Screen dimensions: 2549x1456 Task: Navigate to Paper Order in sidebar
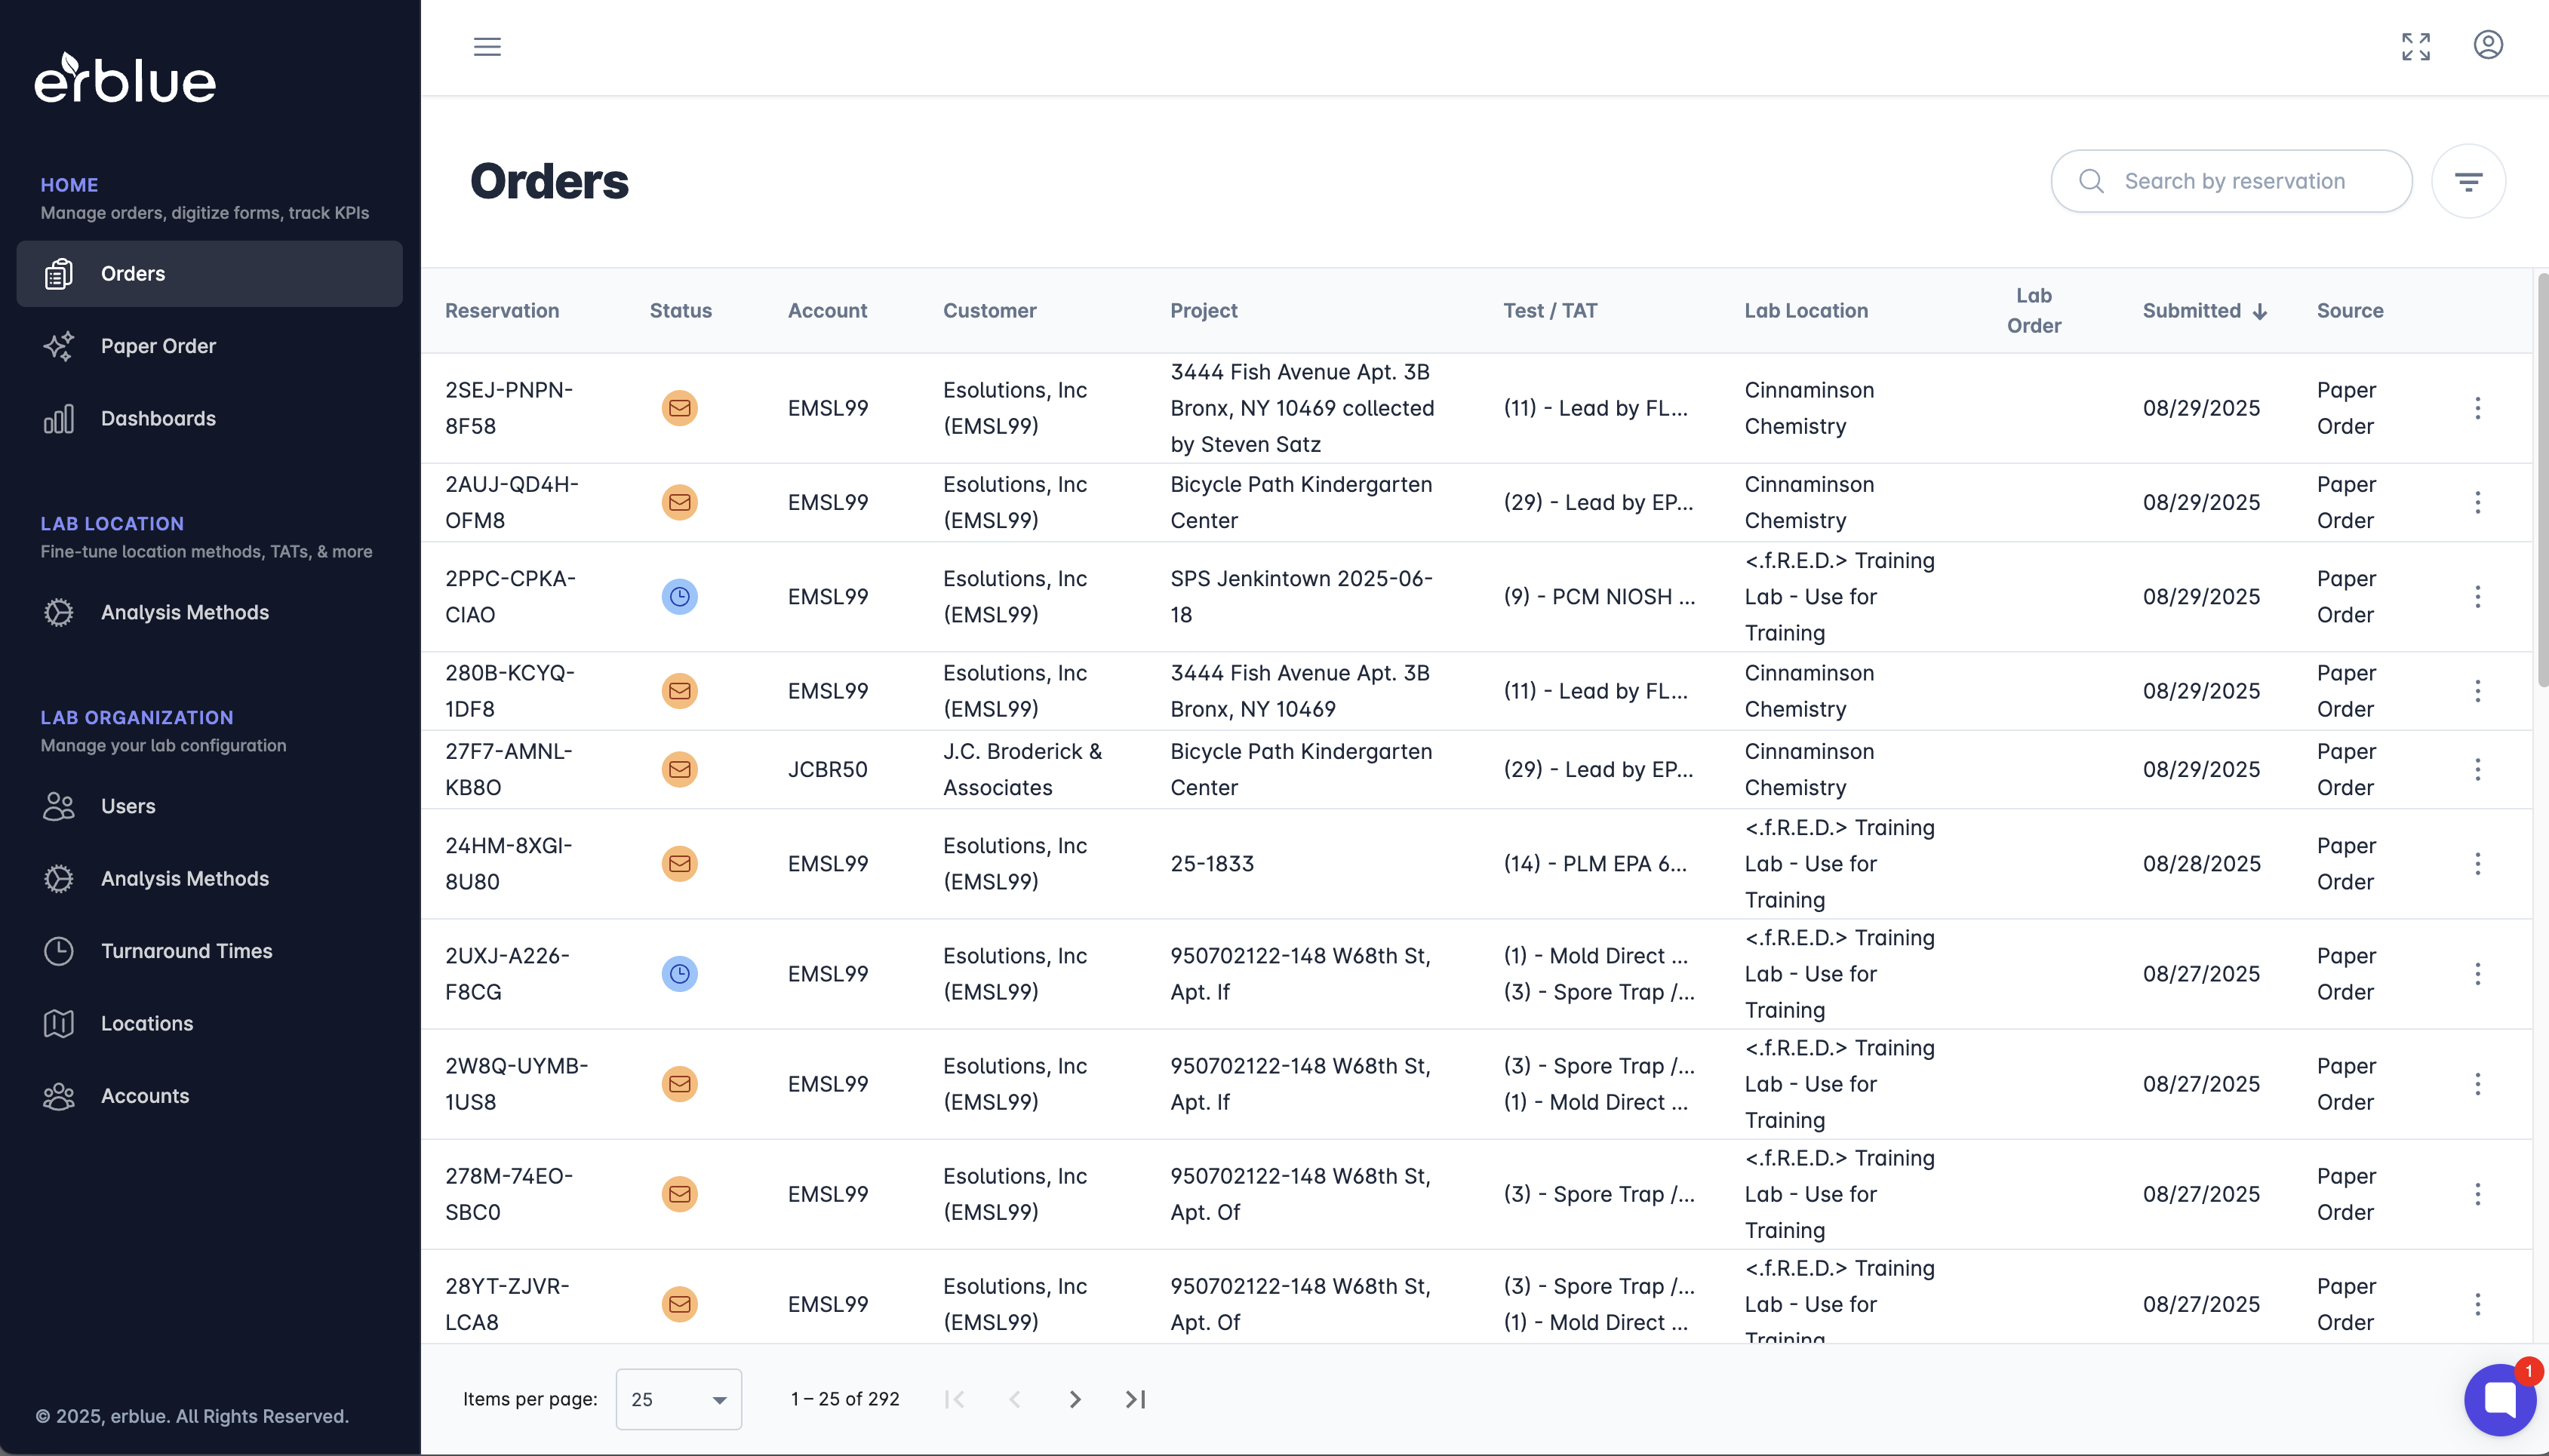pyautogui.click(x=158, y=346)
